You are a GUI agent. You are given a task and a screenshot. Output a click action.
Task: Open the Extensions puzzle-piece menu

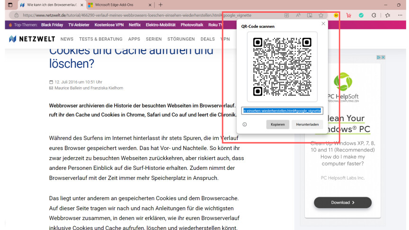(373, 15)
